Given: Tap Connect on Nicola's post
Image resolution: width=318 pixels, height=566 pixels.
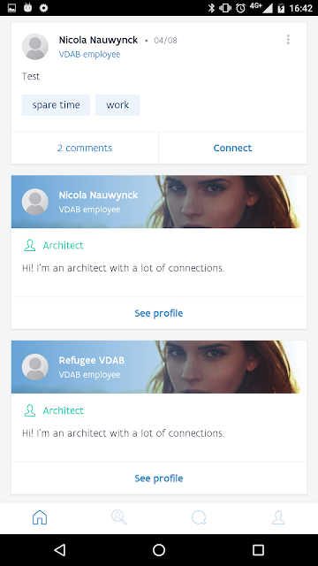Looking at the screenshot, I should [232, 148].
